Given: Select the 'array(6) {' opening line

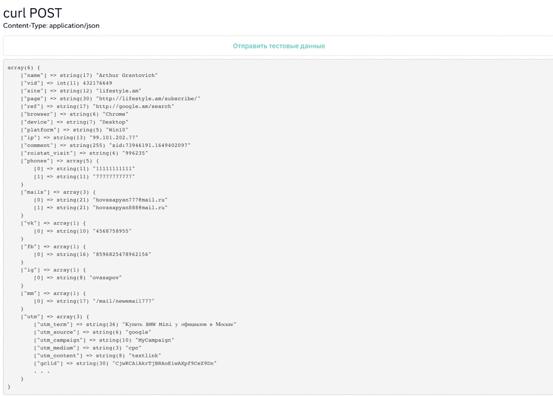Looking at the screenshot, I should [24, 68].
